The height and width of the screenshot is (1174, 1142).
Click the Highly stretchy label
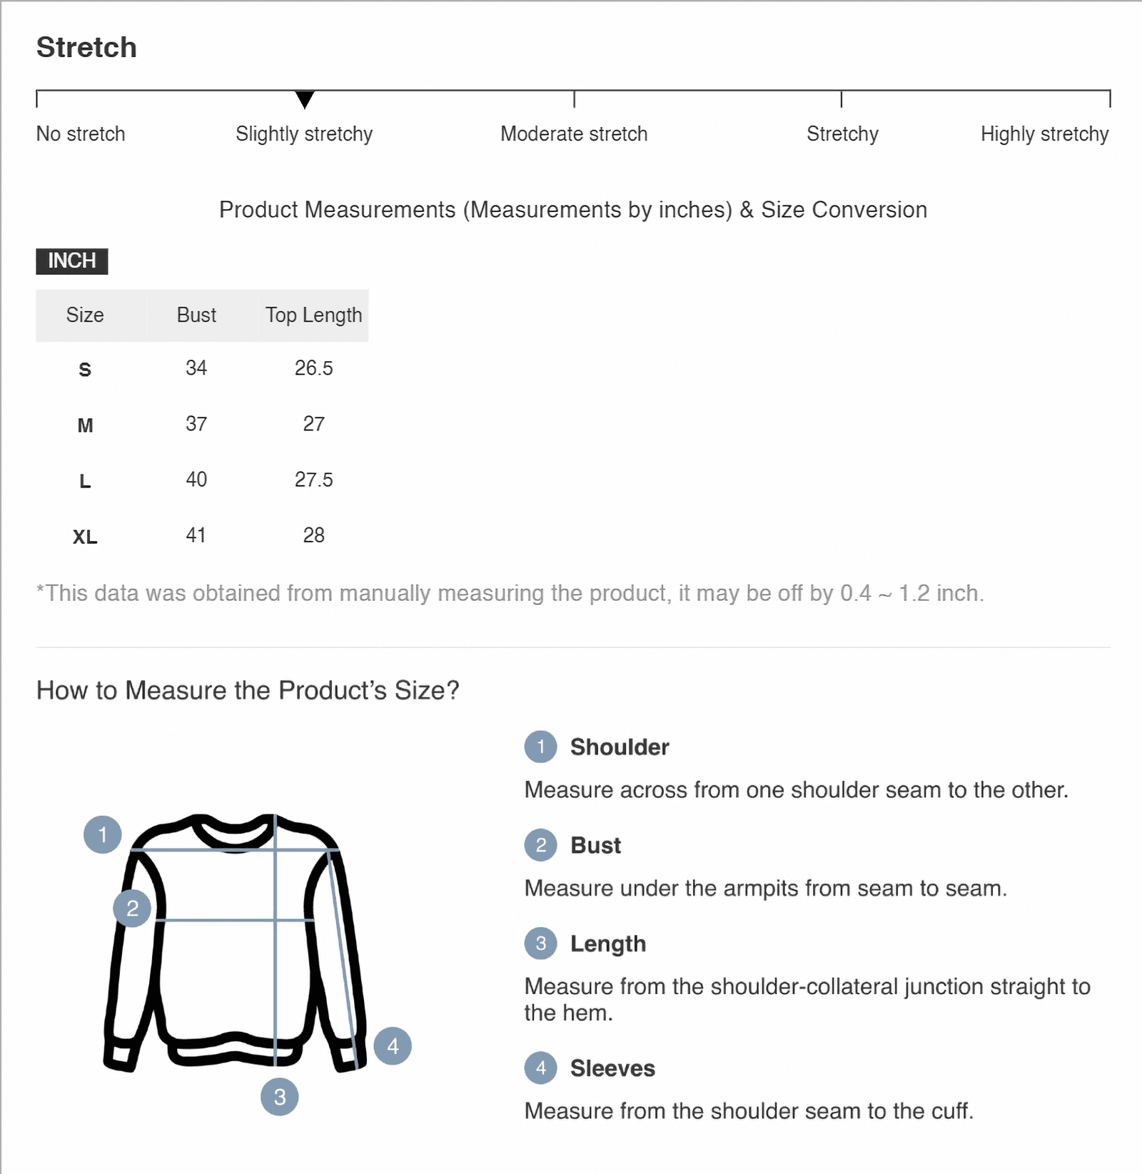(1044, 134)
